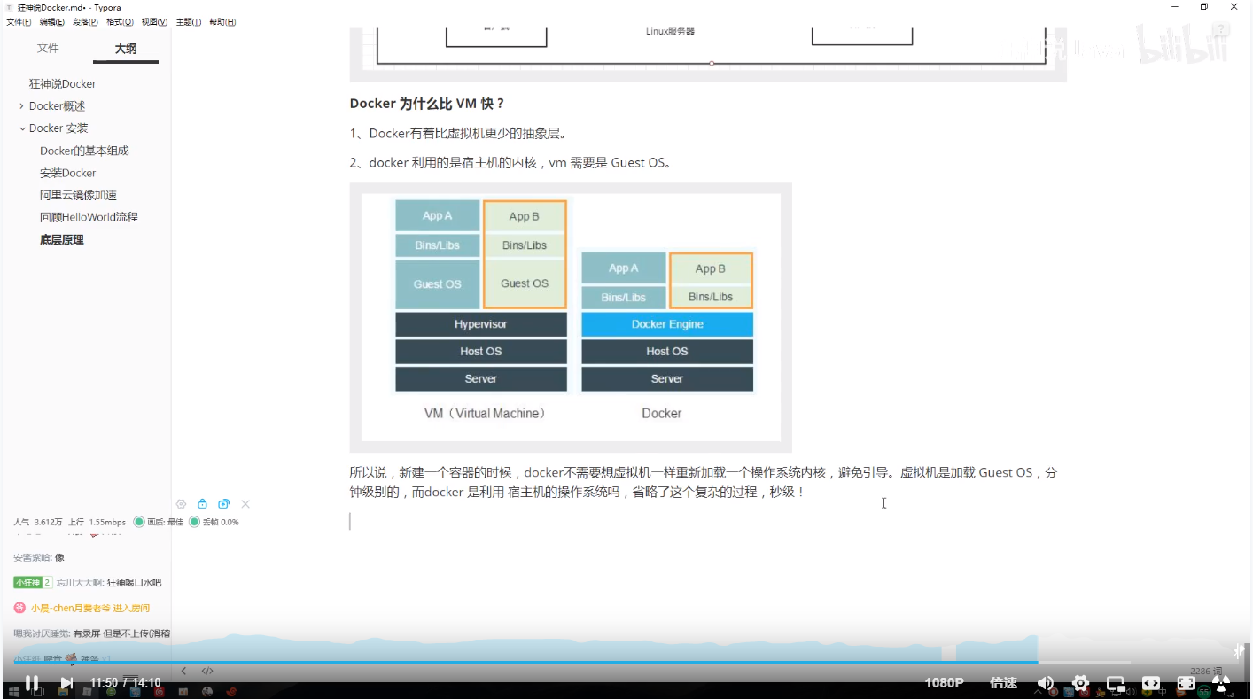Jump to Docker的基本组成 in outline

(84, 151)
